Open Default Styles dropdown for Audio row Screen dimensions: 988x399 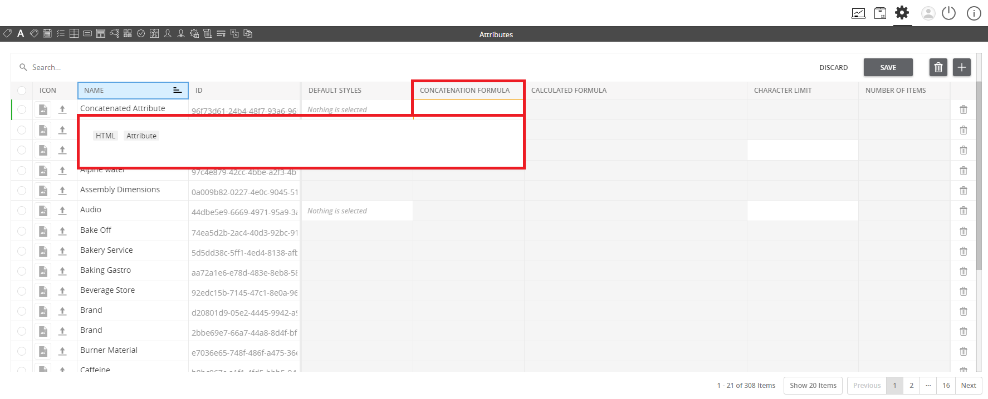coord(356,211)
